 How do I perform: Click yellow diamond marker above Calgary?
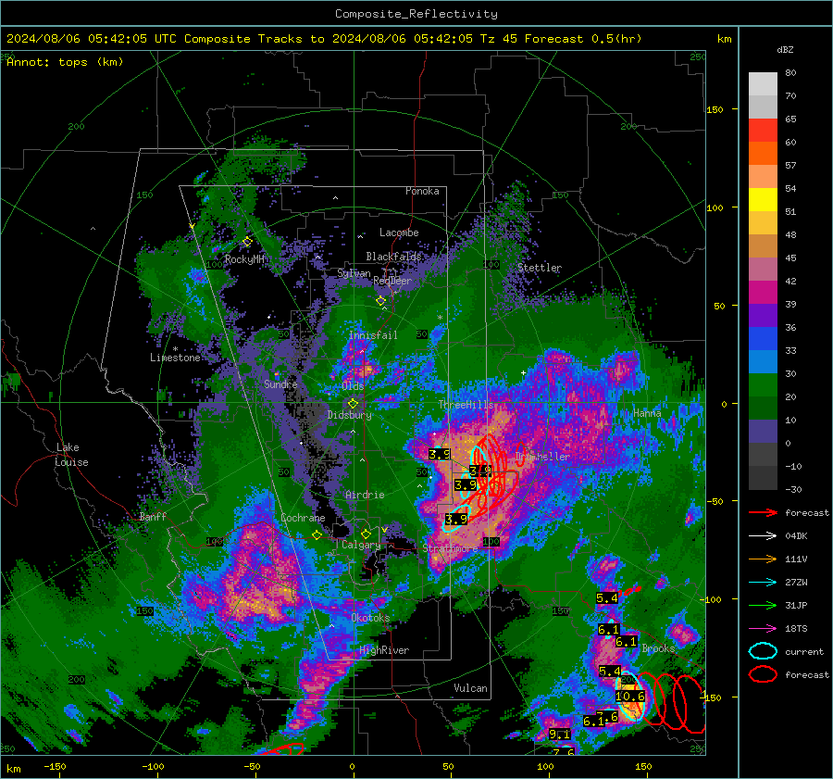[x=366, y=534]
